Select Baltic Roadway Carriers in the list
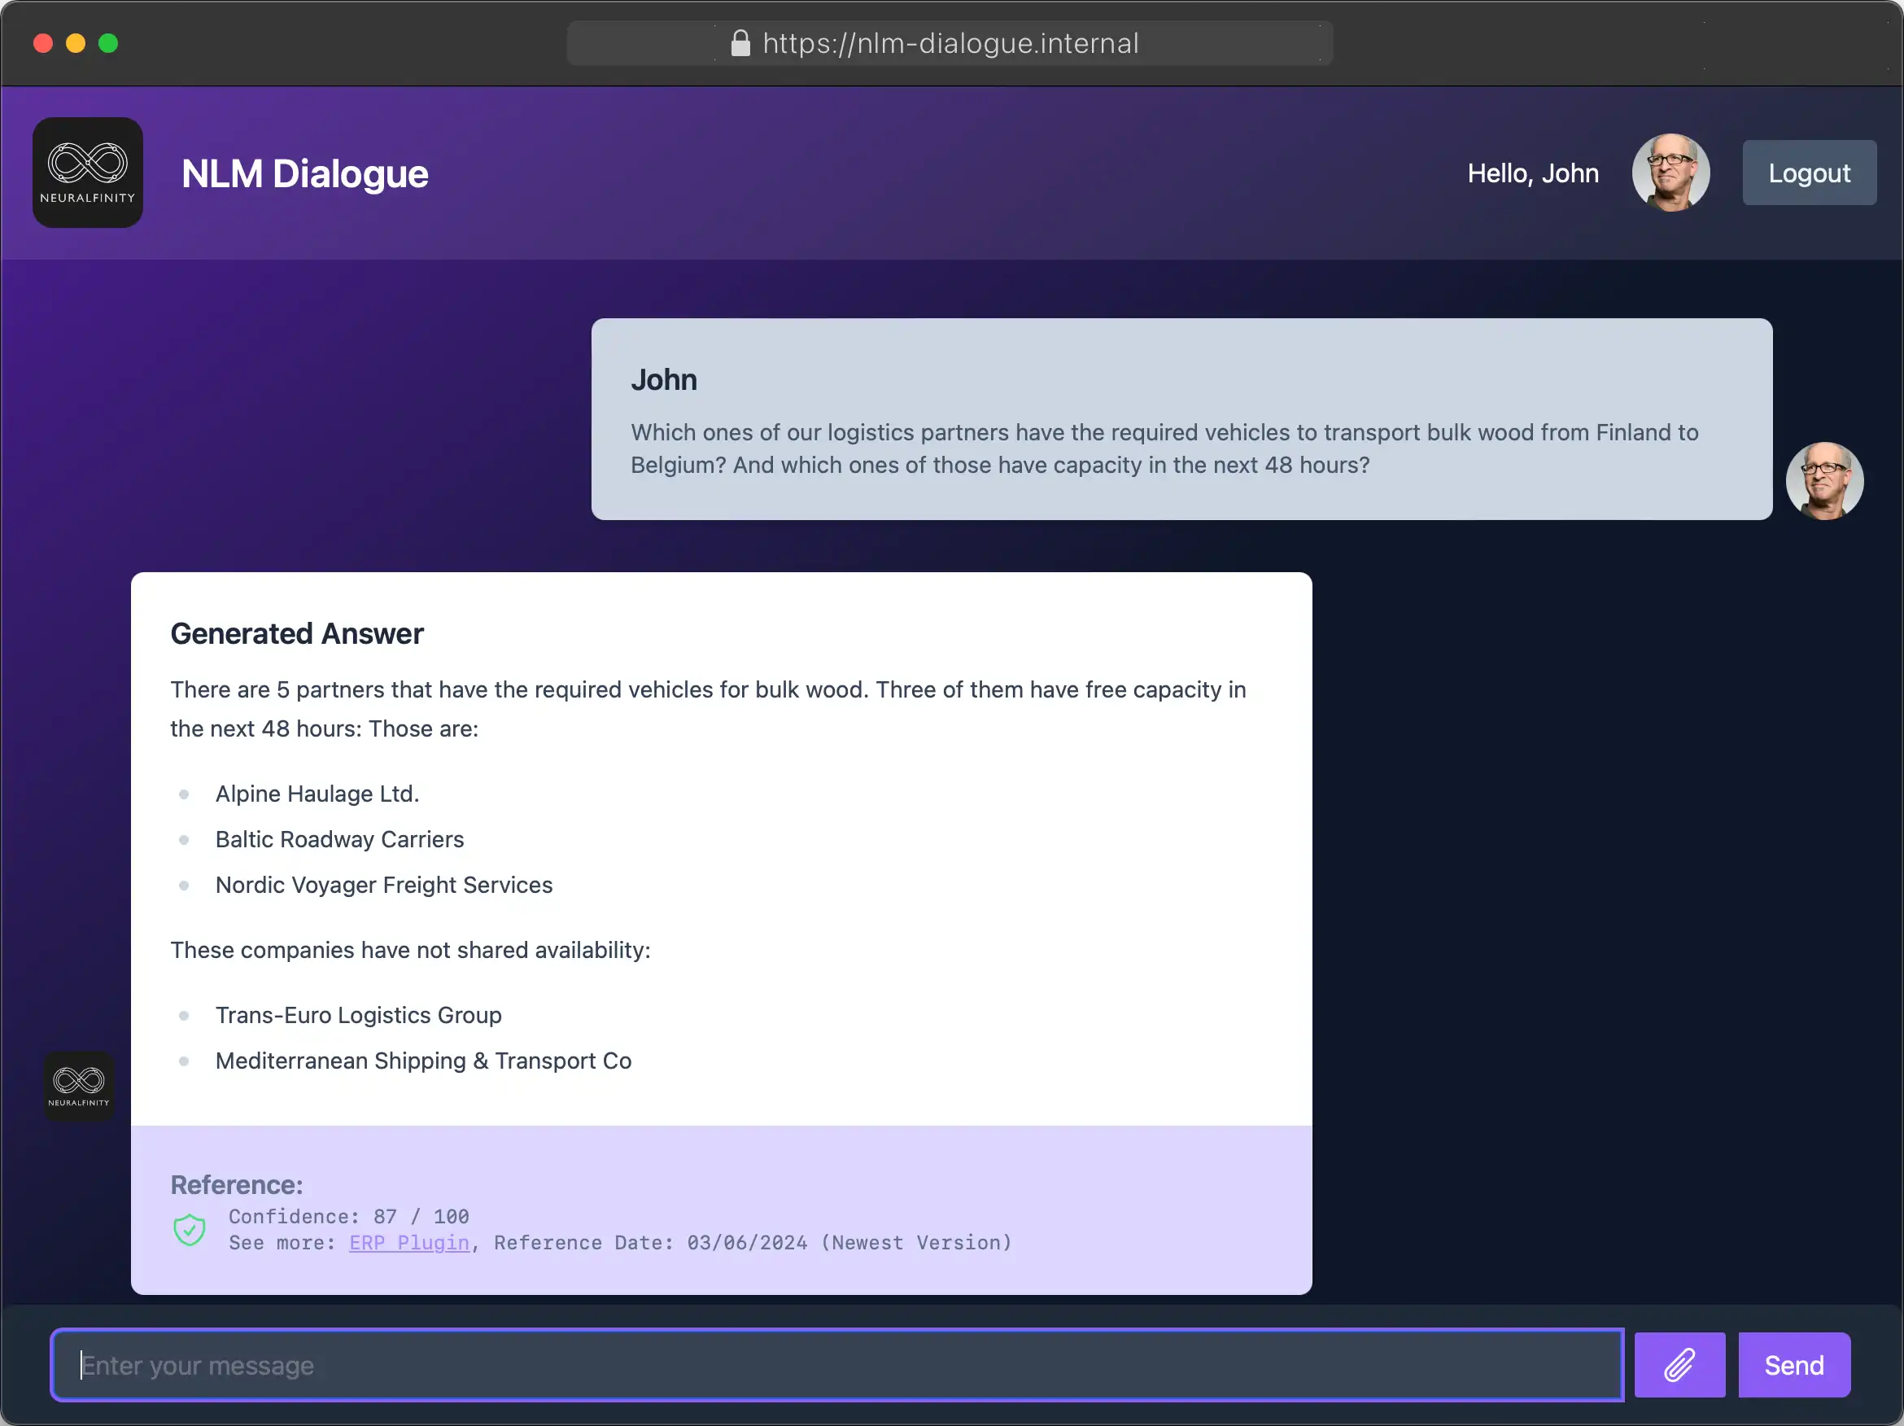The height and width of the screenshot is (1426, 1904). click(340, 840)
